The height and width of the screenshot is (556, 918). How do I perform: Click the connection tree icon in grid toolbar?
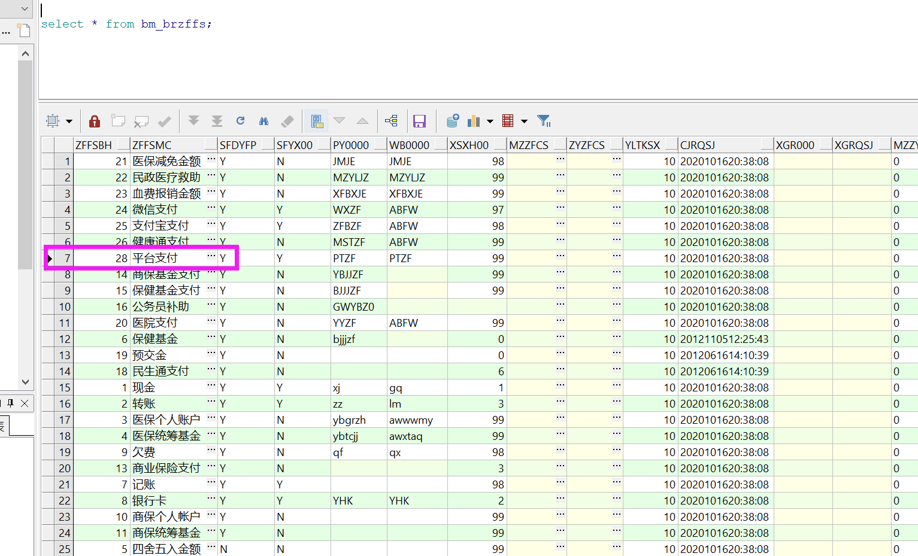point(392,121)
